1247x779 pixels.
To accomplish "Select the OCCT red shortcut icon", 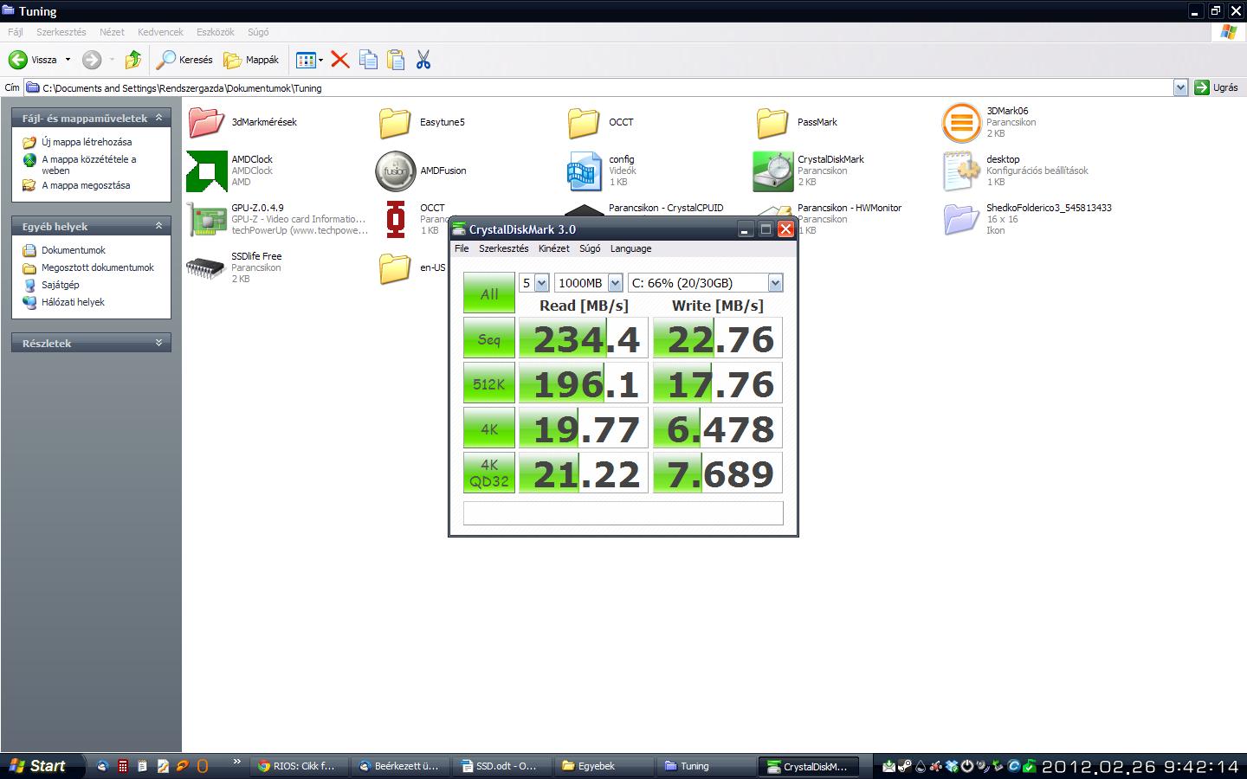I will click(x=396, y=220).
